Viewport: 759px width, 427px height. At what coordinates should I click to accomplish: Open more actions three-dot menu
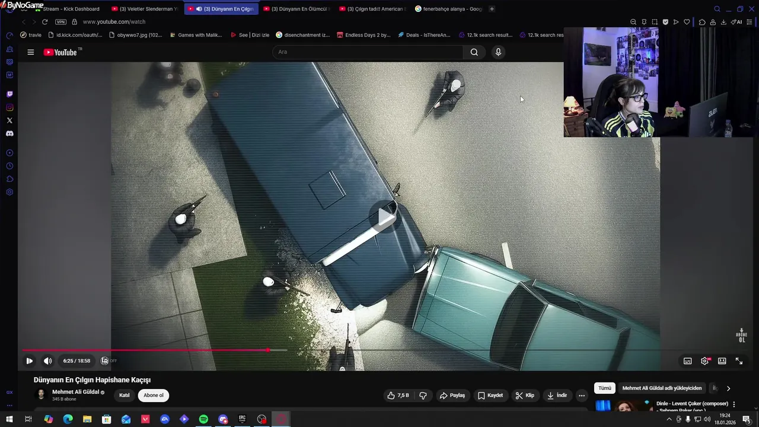pyautogui.click(x=582, y=396)
